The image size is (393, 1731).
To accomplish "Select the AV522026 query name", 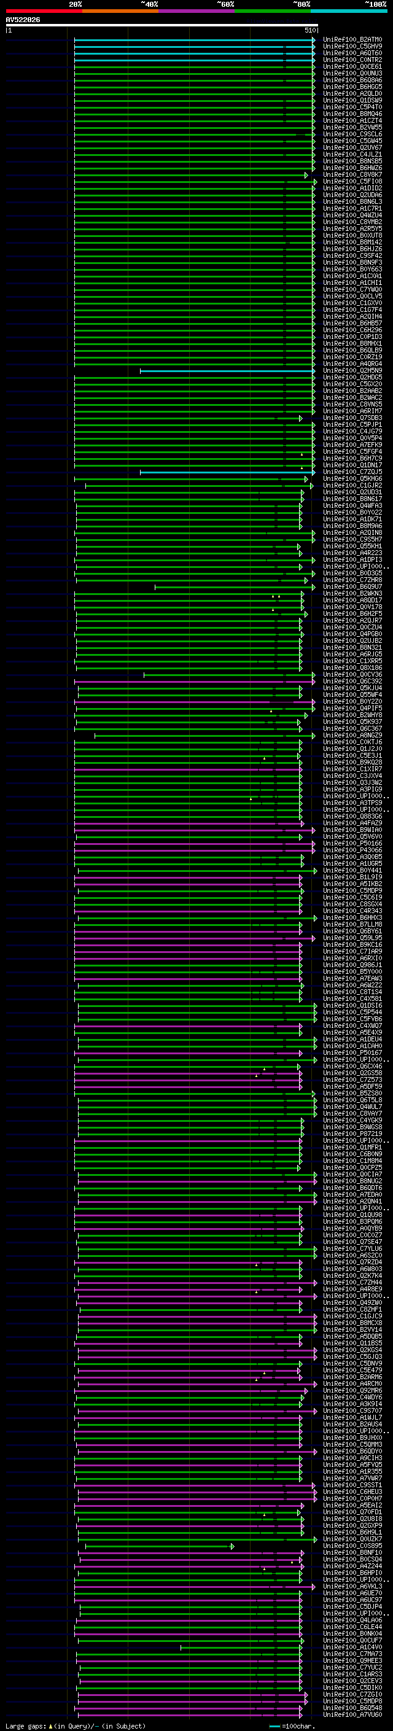I will (x=23, y=20).
